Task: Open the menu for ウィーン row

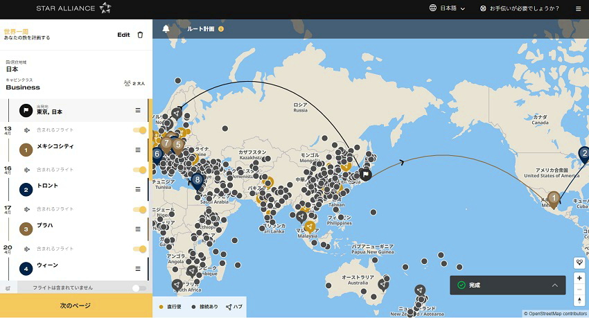Action: click(138, 268)
